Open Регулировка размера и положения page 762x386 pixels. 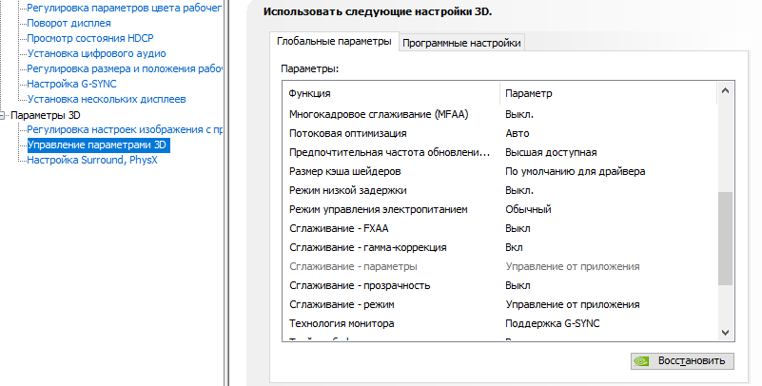[x=125, y=68]
